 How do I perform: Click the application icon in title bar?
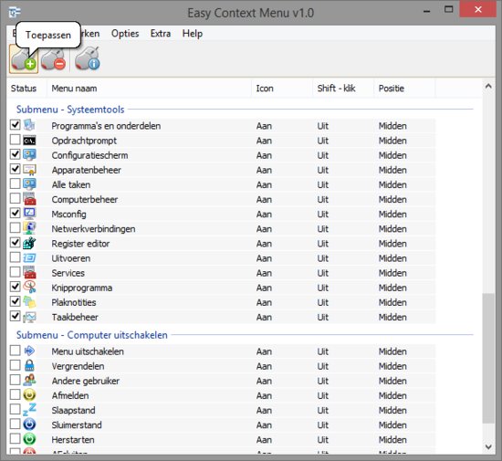point(15,13)
